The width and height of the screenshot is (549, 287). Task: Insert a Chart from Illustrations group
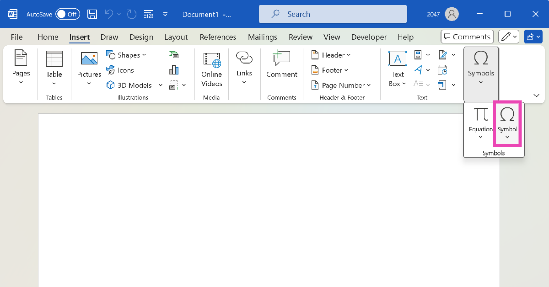pyautogui.click(x=174, y=69)
